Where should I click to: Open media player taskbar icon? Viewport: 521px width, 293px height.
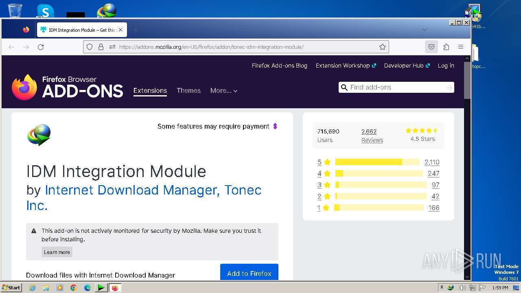click(60, 288)
